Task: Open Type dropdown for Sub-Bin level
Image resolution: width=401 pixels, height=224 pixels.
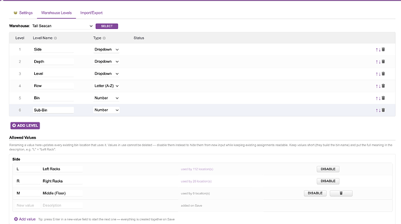Action: pos(106,110)
